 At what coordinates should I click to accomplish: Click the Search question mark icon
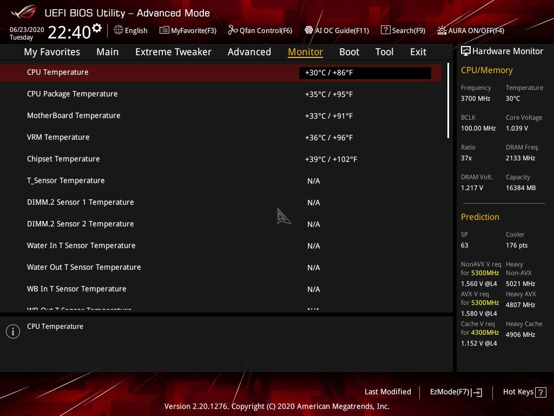tap(385, 30)
